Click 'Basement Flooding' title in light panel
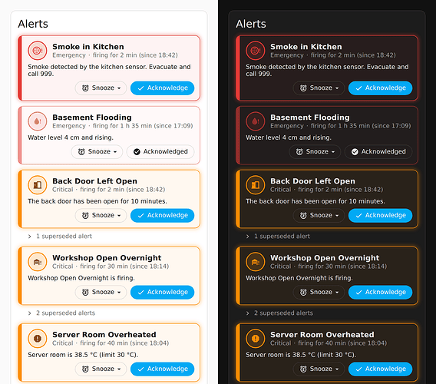The height and width of the screenshot is (384, 436). 92,118
